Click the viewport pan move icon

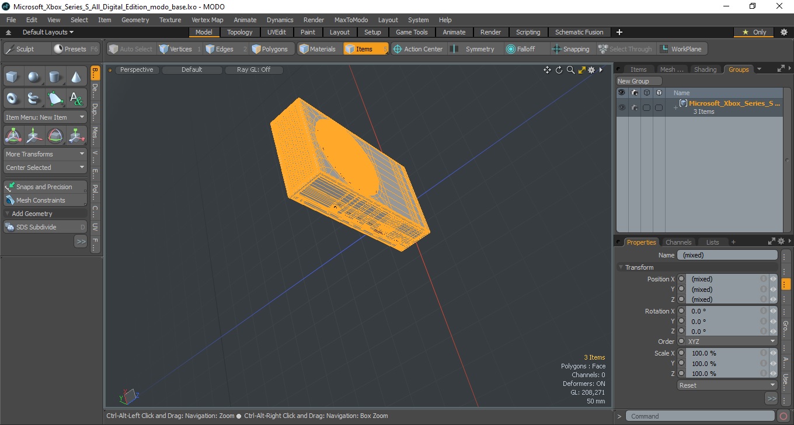point(547,70)
